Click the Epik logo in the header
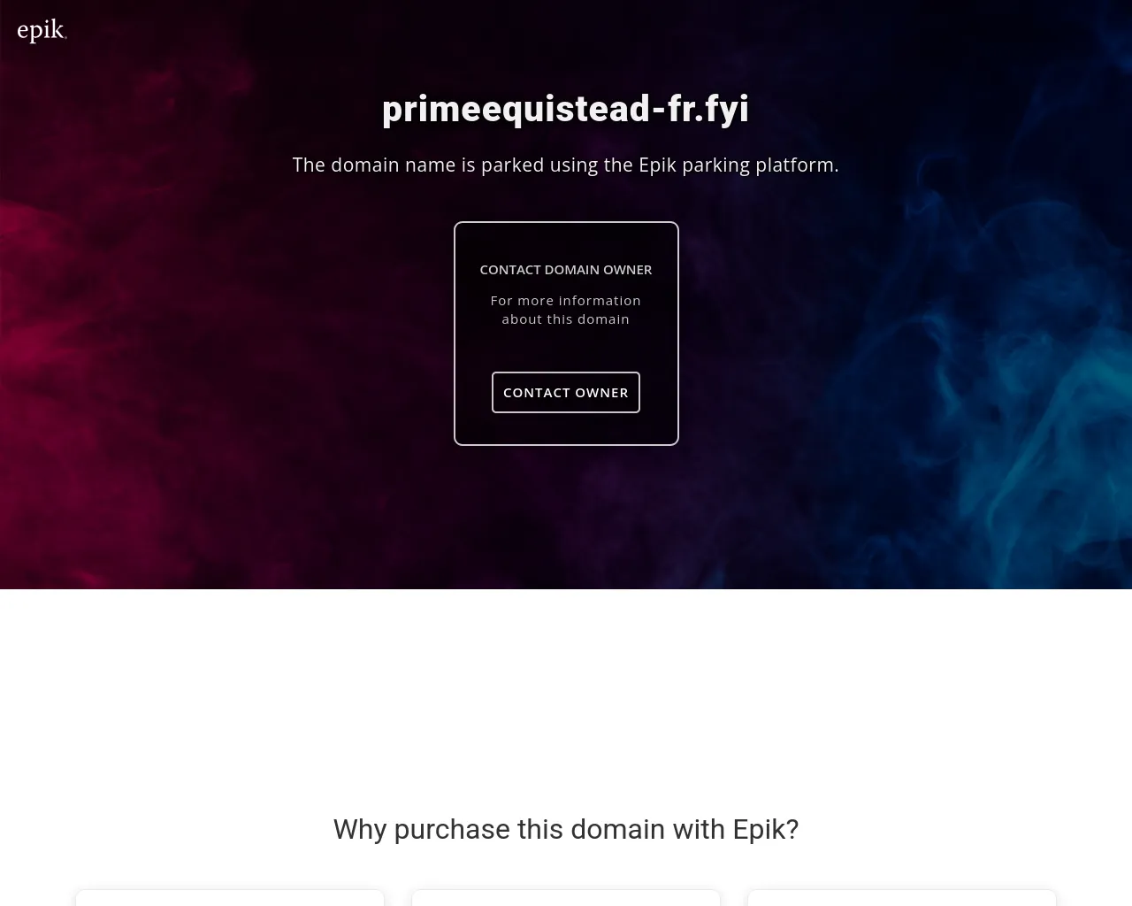 click(42, 31)
